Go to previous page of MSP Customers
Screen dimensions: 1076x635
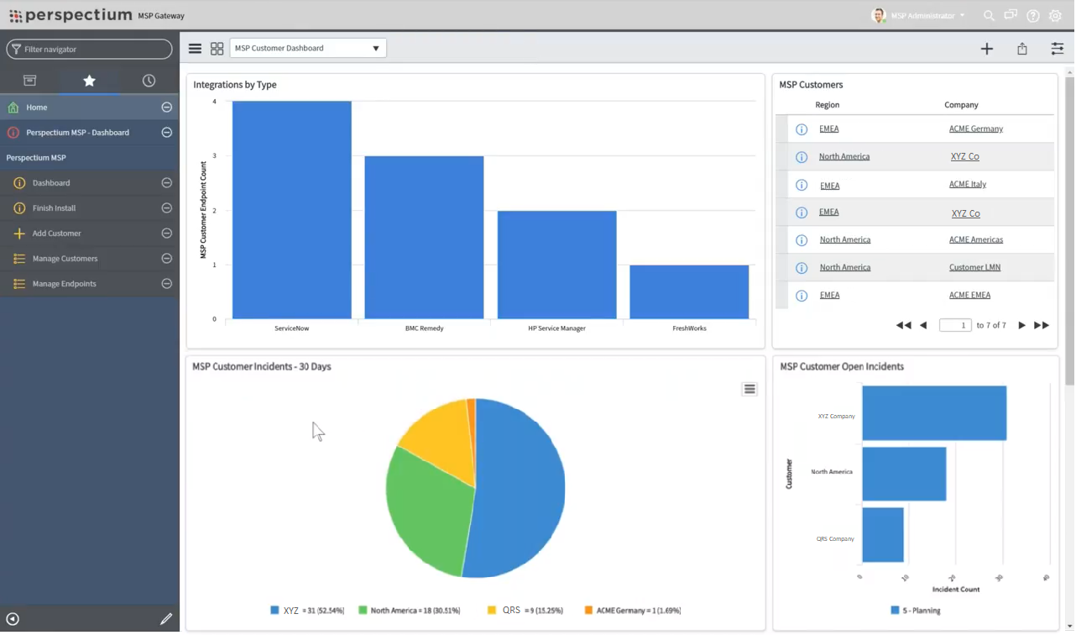[x=923, y=325]
